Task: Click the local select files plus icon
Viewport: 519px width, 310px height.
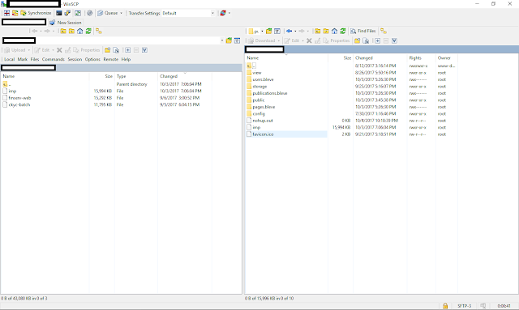Action: pyautogui.click(x=128, y=50)
